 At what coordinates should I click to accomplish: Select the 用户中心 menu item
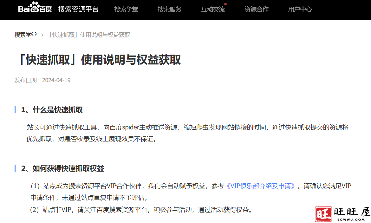point(300,10)
